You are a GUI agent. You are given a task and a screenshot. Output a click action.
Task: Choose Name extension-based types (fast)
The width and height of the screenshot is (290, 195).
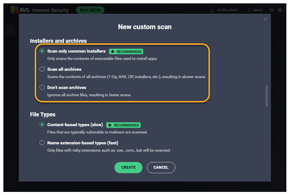pyautogui.click(x=42, y=143)
